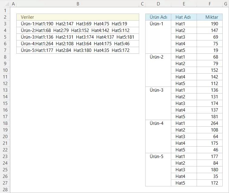The height and width of the screenshot is (193, 229).
Task: Click row 28 header
Action: pos(5,190)
